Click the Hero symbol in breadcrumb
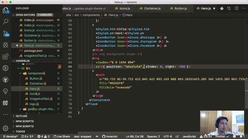The height and width of the screenshot is (139, 248). 127,15
